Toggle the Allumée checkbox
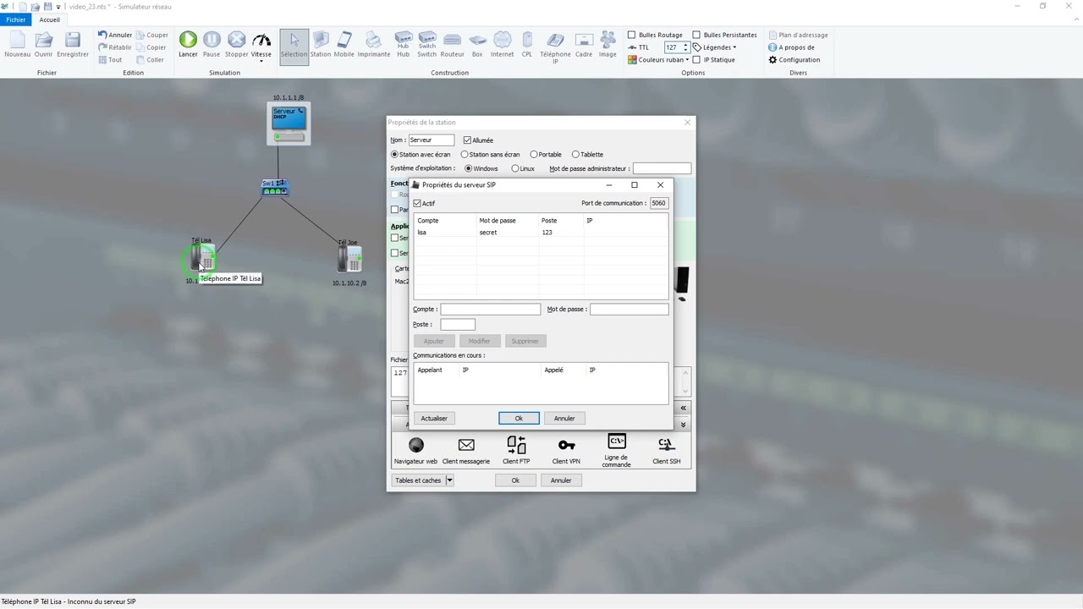 pos(467,140)
